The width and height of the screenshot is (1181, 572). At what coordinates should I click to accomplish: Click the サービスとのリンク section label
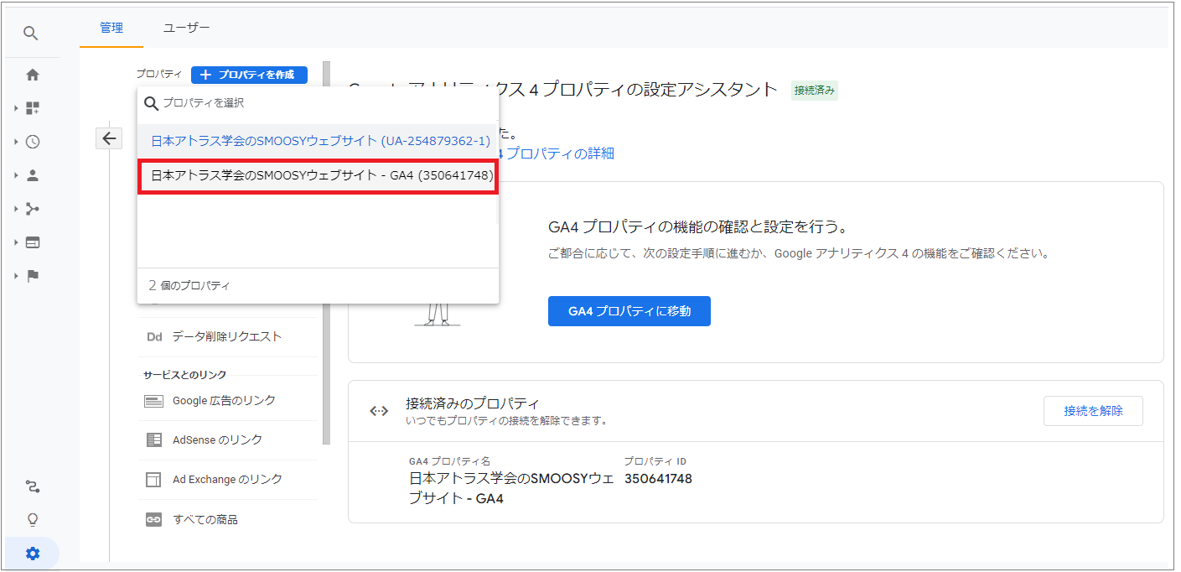184,375
